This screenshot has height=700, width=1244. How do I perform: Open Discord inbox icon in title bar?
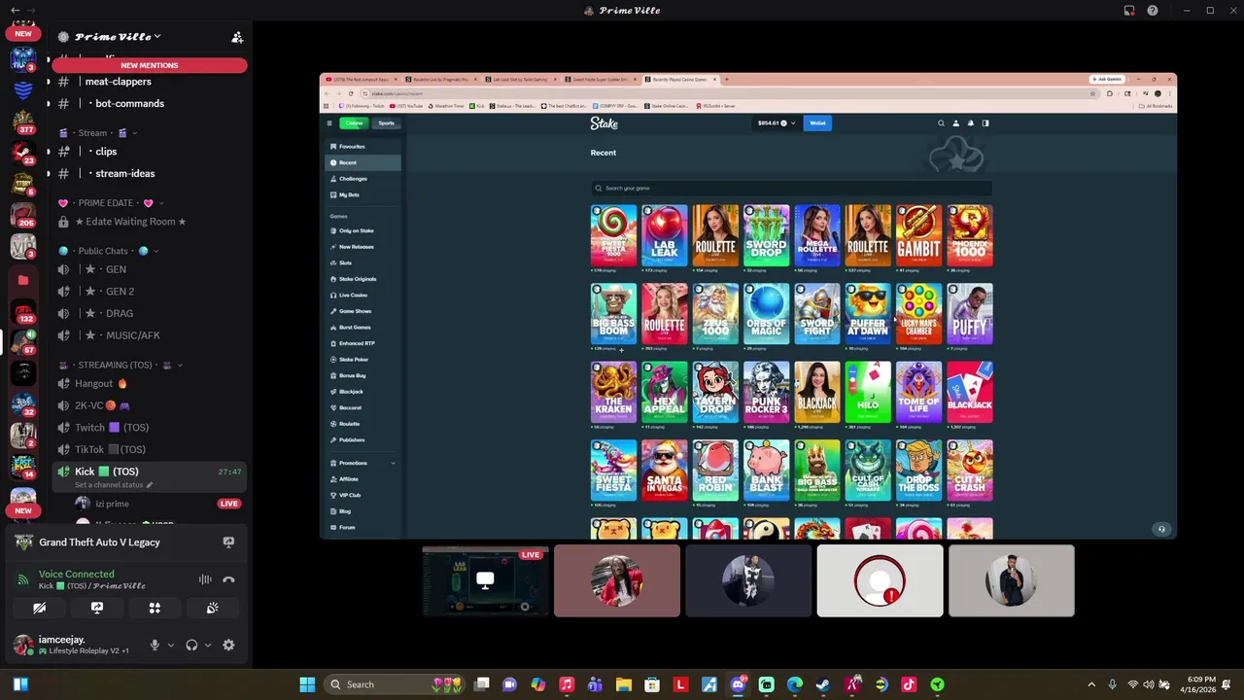[x=1129, y=11]
